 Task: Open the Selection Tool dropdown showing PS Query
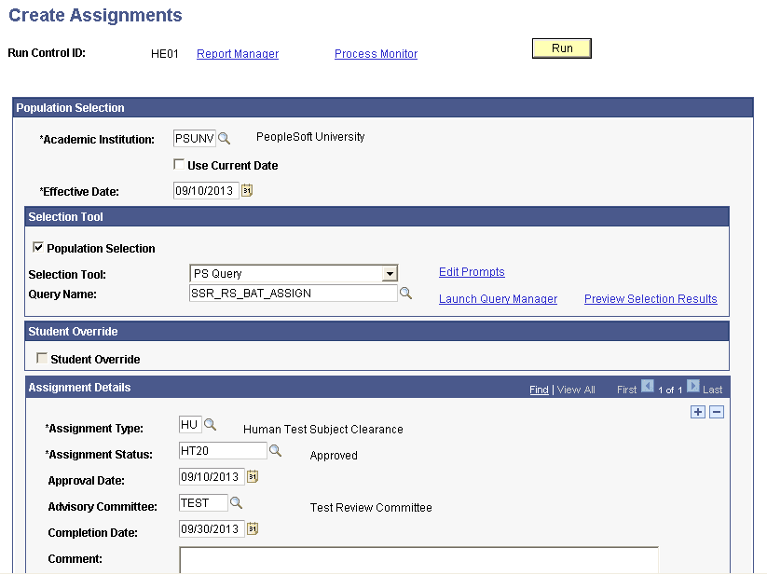pyautogui.click(x=391, y=273)
